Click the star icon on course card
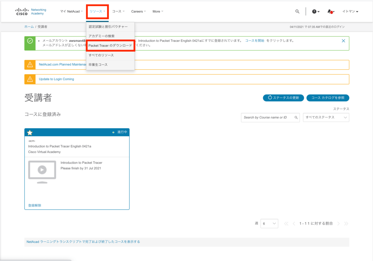 point(30,132)
